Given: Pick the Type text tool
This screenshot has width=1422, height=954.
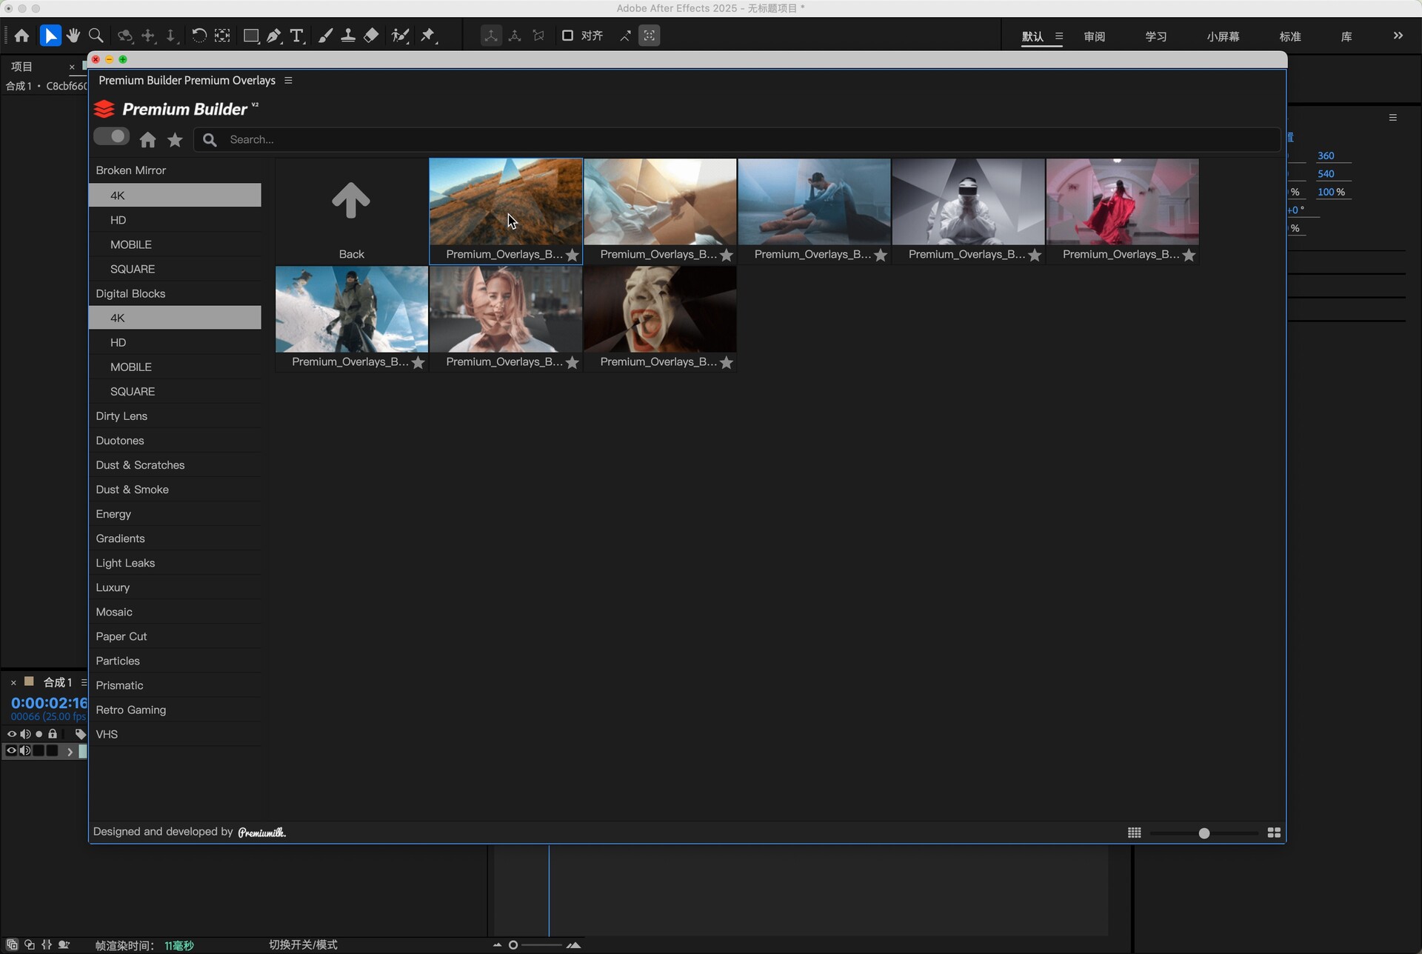Looking at the screenshot, I should pos(297,36).
